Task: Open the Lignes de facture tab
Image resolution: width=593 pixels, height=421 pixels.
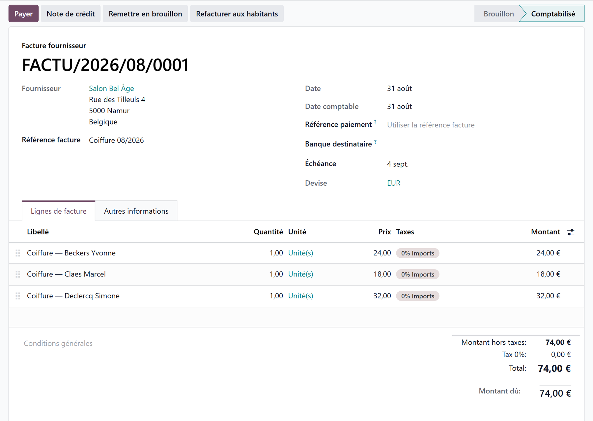Action: [x=59, y=211]
